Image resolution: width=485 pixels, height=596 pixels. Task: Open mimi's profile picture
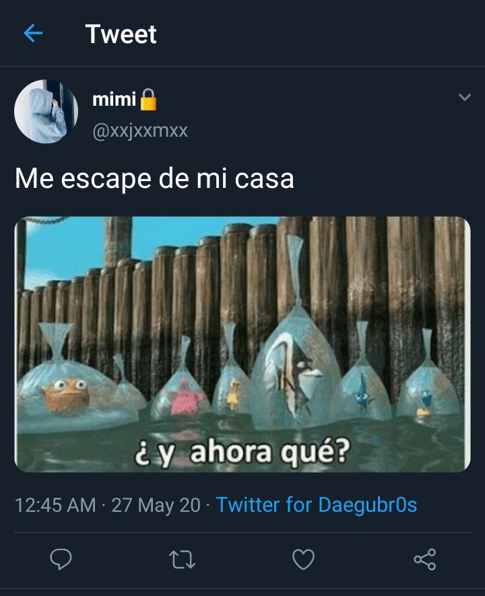(x=46, y=111)
